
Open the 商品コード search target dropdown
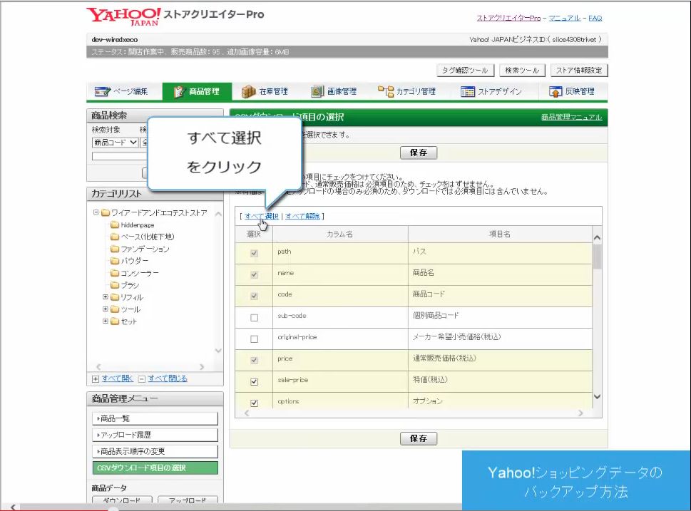tap(115, 143)
